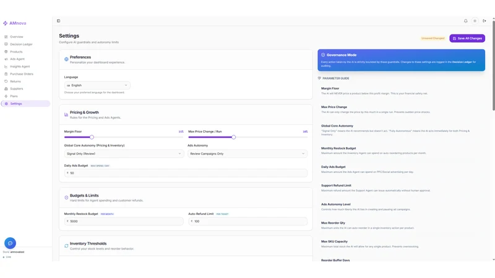Click the Margin Floor guide entry
Screen dimensions: 495x278
374,91
